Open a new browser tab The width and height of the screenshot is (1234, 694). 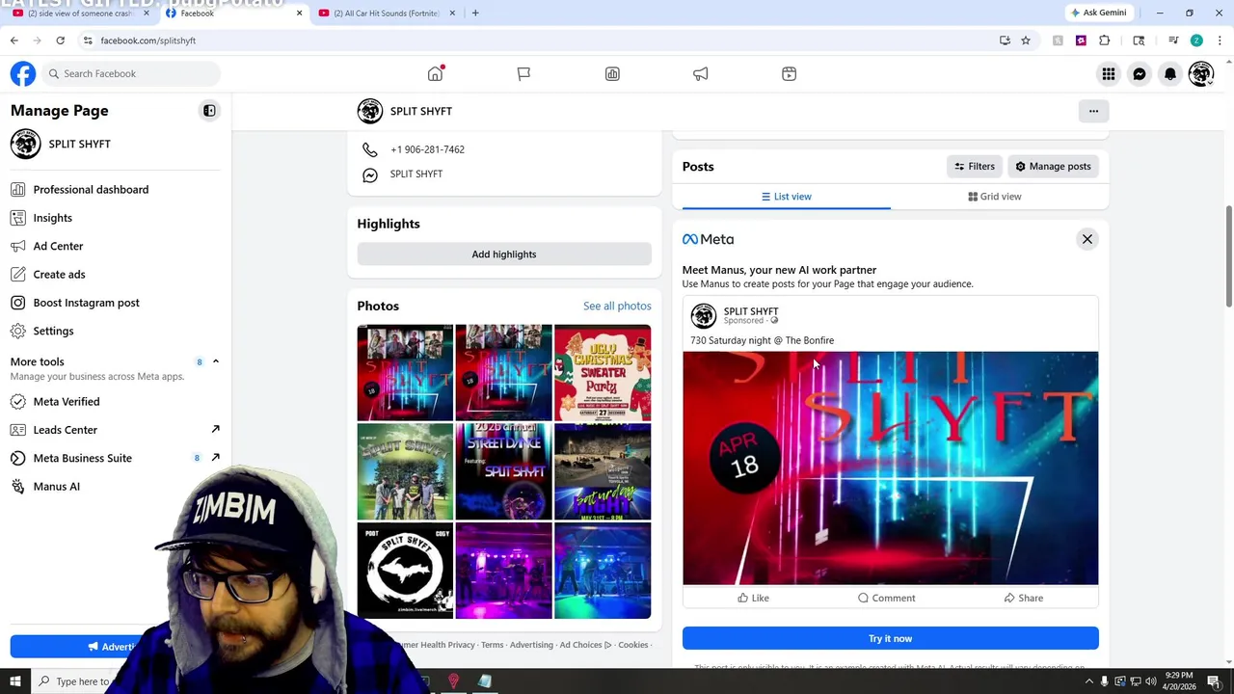(475, 13)
